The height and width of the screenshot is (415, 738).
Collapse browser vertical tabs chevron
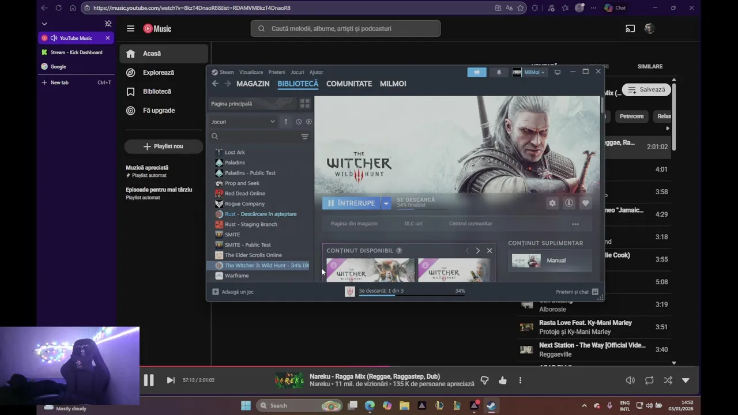[44, 24]
